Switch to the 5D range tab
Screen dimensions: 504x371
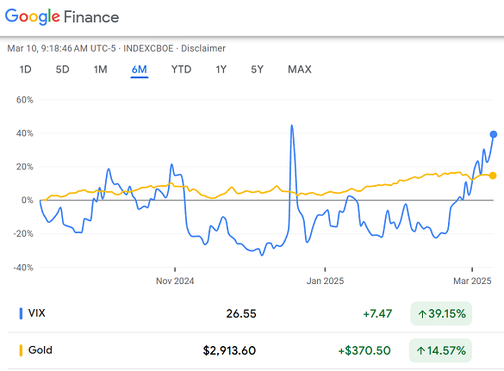62,70
